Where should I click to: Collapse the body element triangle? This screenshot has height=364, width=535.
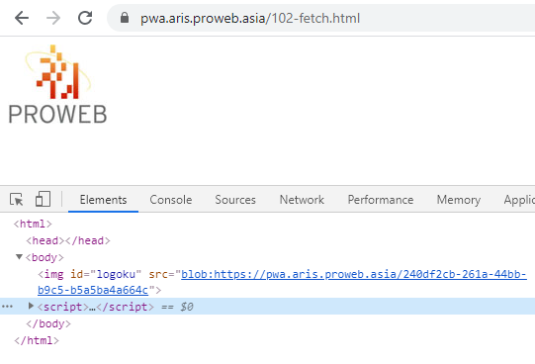click(19, 256)
